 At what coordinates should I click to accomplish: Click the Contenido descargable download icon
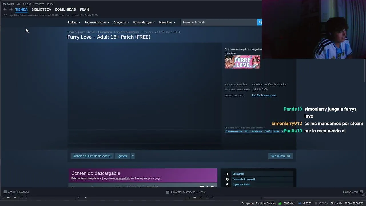(x=227, y=179)
